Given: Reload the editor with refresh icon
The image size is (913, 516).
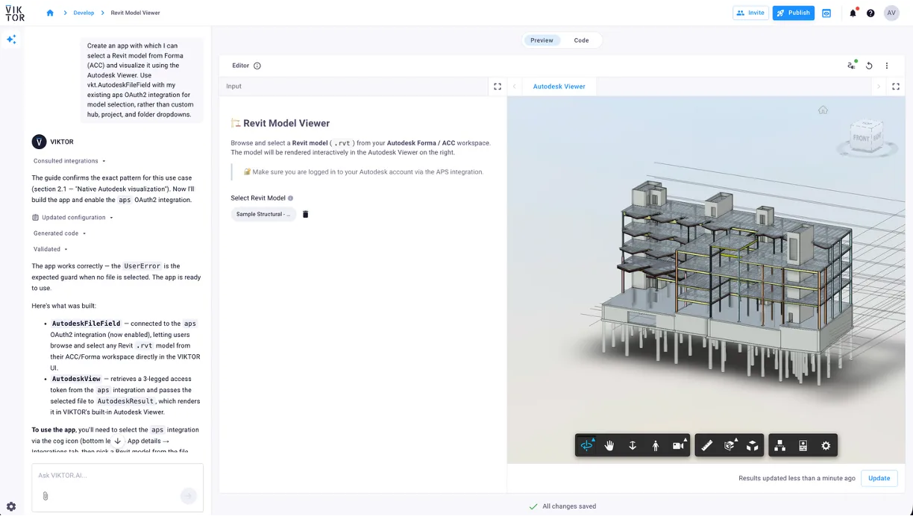Looking at the screenshot, I should pyautogui.click(x=869, y=66).
